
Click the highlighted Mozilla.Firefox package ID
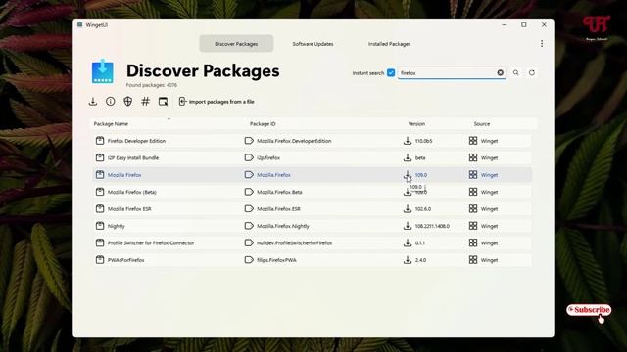273,175
